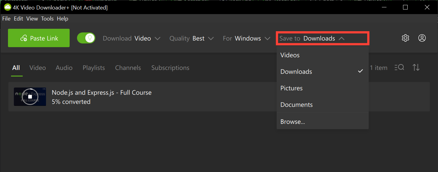Click Browse... to pick a custom folder

coord(293,122)
